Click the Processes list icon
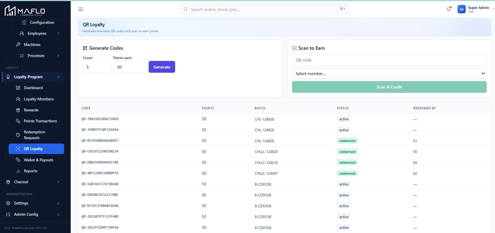The image size is (495, 233). [x=22, y=56]
